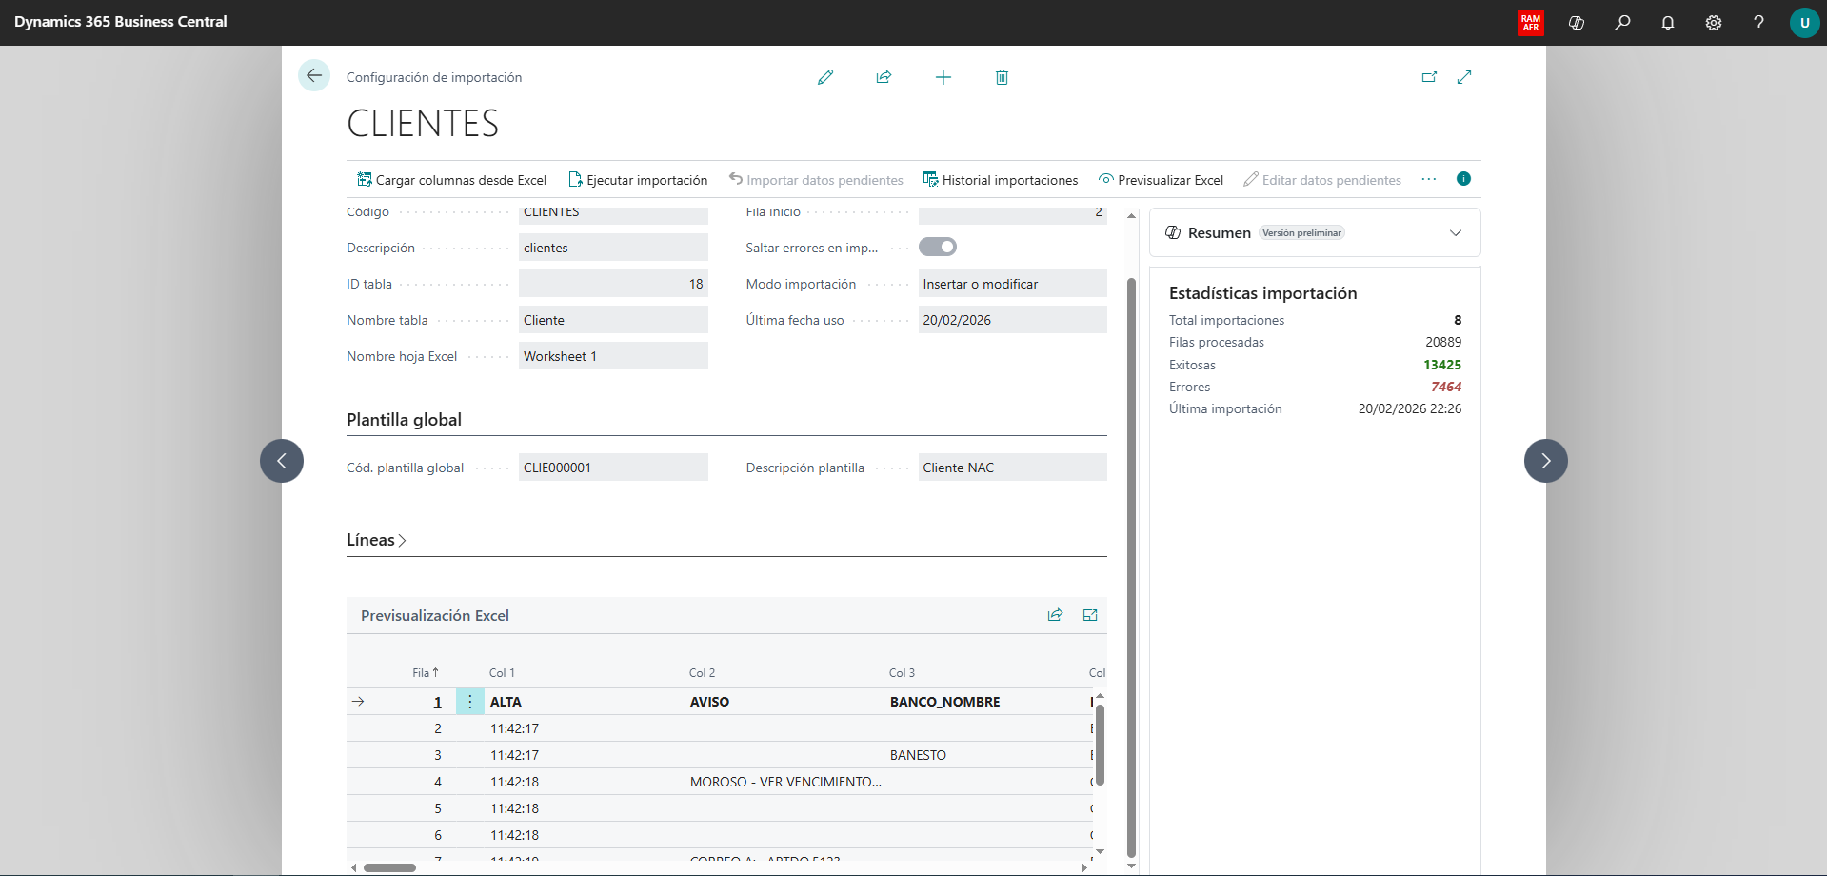Show more actions ellipsis in action bar
Viewport: 1827px width, 876px height.
pyautogui.click(x=1428, y=179)
